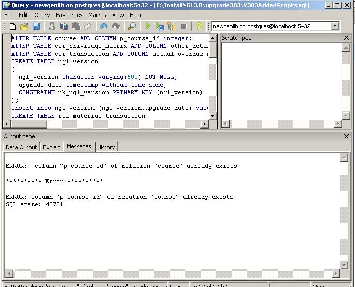Save the query with floppy disk icon

pyautogui.click(x=36, y=26)
